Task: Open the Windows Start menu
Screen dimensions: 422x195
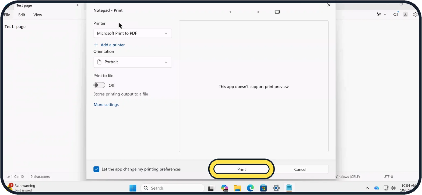Action: 133,188
